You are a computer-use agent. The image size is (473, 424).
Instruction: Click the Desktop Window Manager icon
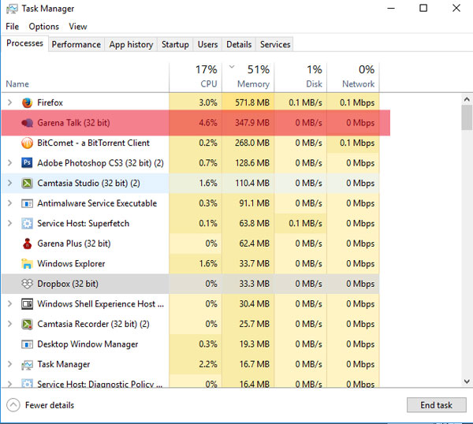click(27, 344)
